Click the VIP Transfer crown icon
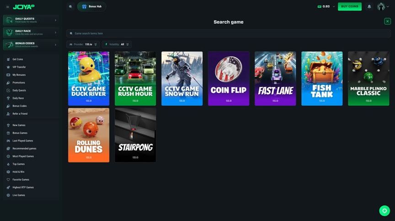This screenshot has height=221, width=395. tap(8, 67)
